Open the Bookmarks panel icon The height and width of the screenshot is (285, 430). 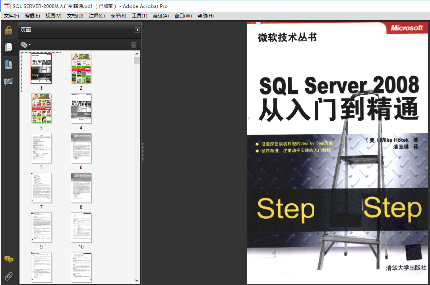click(x=9, y=64)
